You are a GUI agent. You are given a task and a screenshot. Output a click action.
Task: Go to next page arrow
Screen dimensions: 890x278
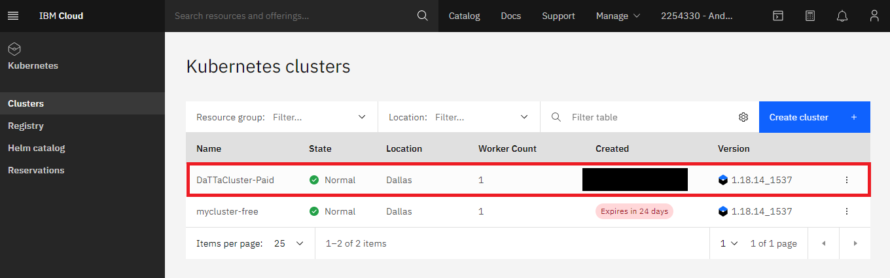855,243
